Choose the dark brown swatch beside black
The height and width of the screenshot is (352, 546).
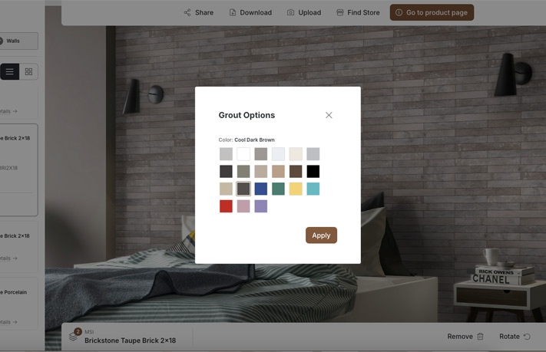[296, 172]
